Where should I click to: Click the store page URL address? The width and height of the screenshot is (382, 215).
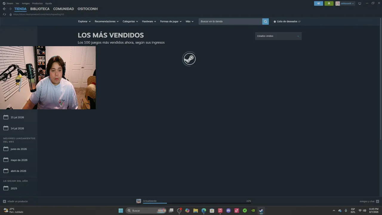tap(38, 14)
